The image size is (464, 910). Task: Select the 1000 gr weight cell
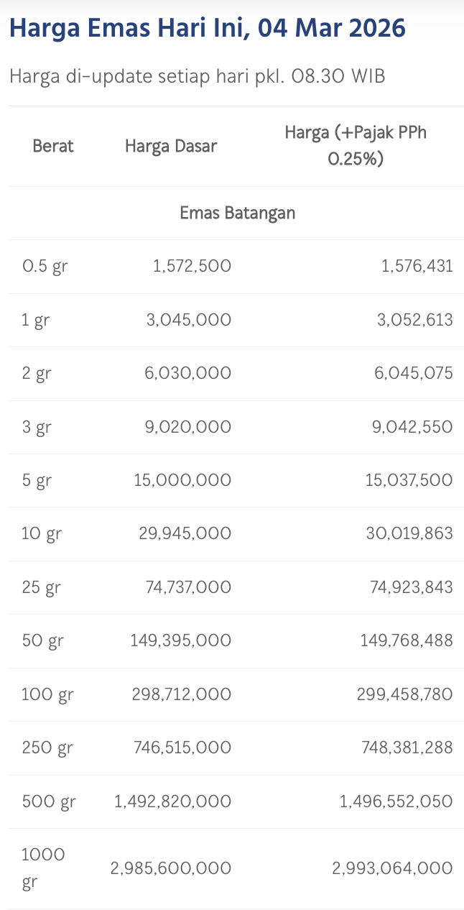[43, 868]
